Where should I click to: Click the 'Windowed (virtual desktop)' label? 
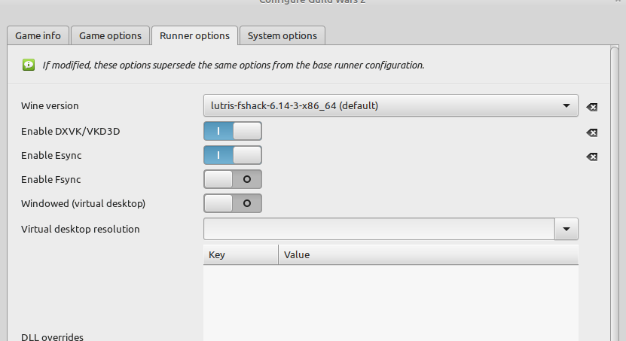point(83,203)
